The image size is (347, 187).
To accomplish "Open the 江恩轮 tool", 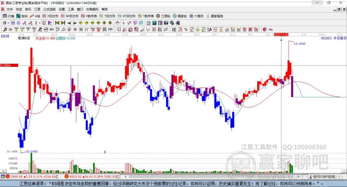I will tap(163, 16).
